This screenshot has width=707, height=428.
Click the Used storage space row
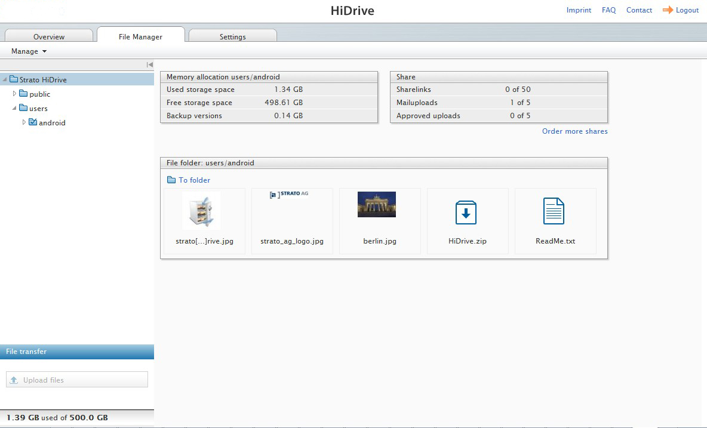(x=269, y=89)
